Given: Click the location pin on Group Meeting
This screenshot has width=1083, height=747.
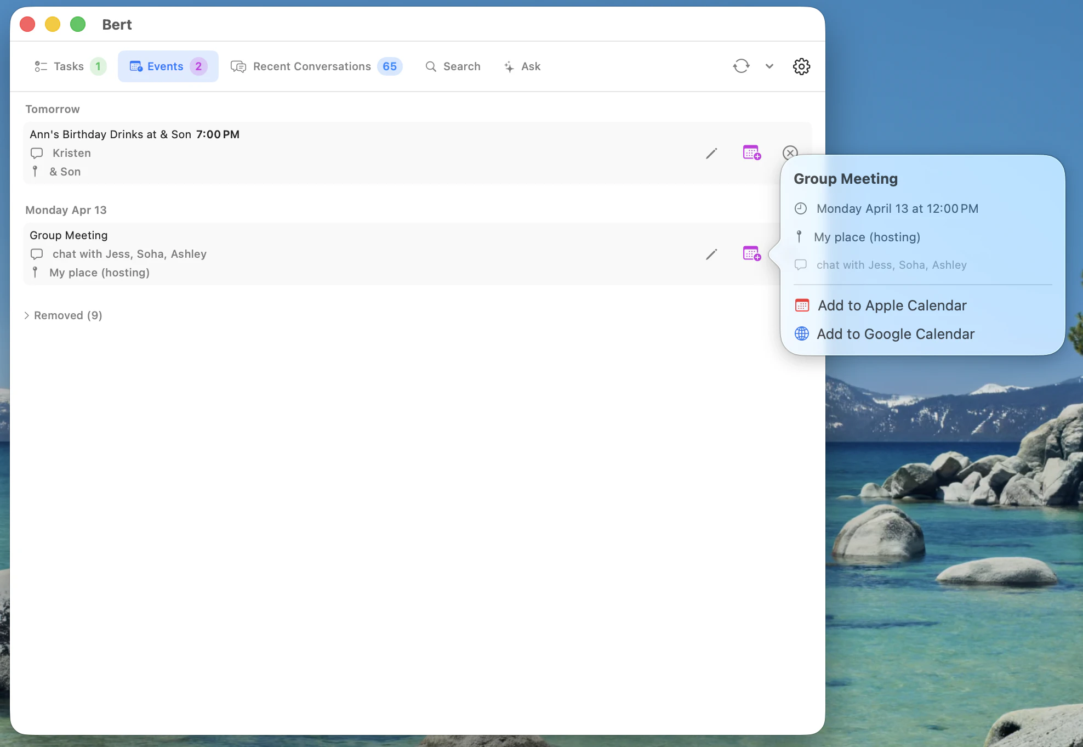Looking at the screenshot, I should [36, 273].
